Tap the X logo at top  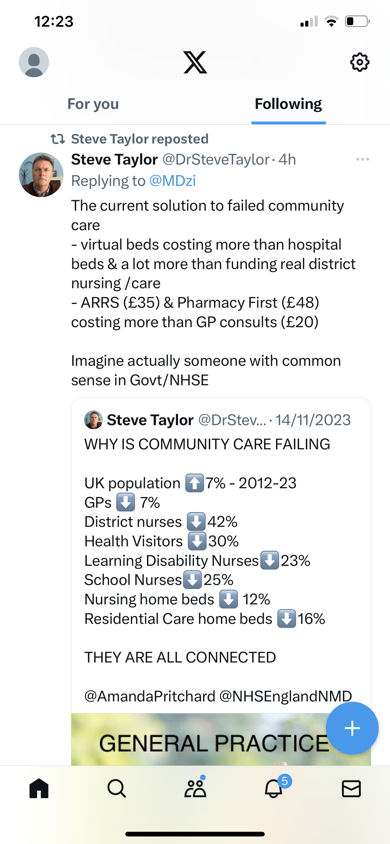(195, 62)
